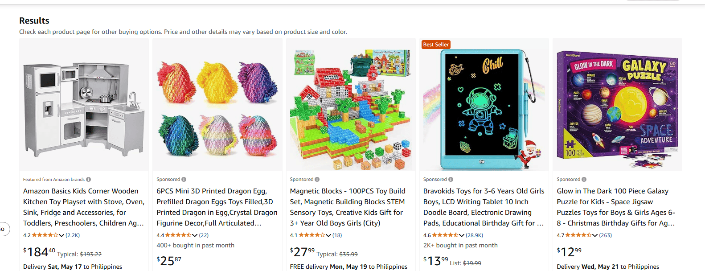Open the 263 reviews count link
The width and height of the screenshot is (705, 271).
pos(605,235)
